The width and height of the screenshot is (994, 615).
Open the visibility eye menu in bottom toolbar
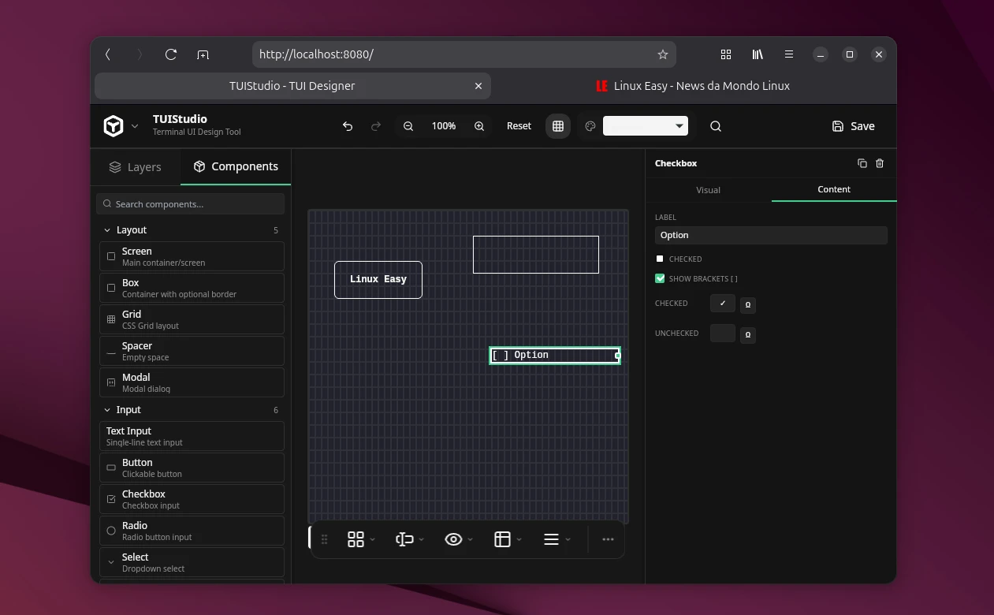click(x=458, y=539)
